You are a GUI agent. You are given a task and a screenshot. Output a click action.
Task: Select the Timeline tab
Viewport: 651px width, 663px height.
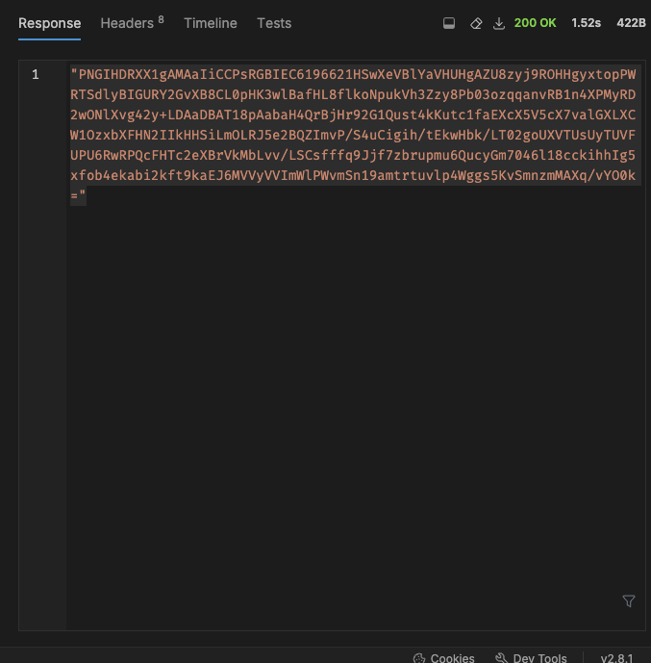tap(211, 23)
